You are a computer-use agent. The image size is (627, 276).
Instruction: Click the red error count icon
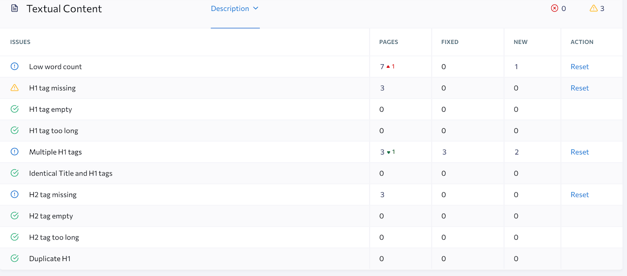[x=555, y=8]
